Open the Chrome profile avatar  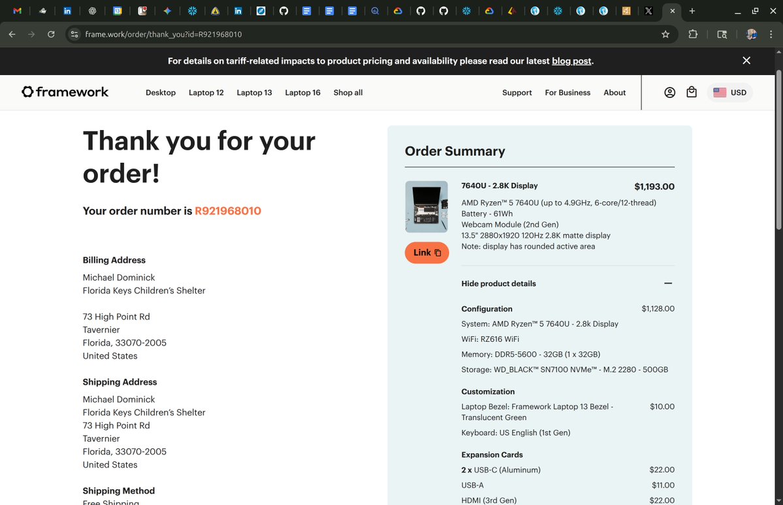pos(751,35)
